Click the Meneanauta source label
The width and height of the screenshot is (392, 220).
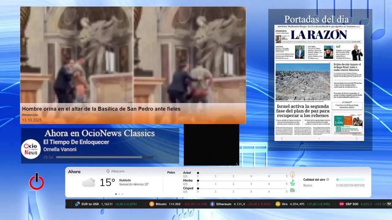[30, 115]
